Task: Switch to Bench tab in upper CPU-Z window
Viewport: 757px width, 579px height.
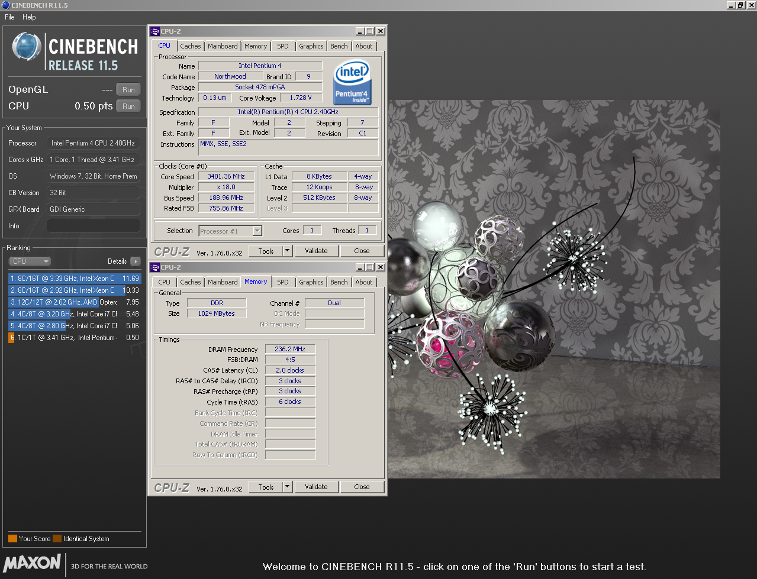Action: [339, 46]
